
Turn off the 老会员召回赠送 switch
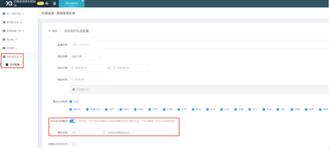coord(73,121)
